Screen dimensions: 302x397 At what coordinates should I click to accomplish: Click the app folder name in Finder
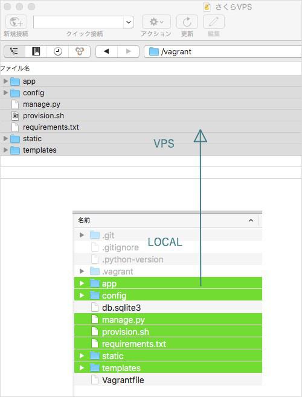pos(109,284)
